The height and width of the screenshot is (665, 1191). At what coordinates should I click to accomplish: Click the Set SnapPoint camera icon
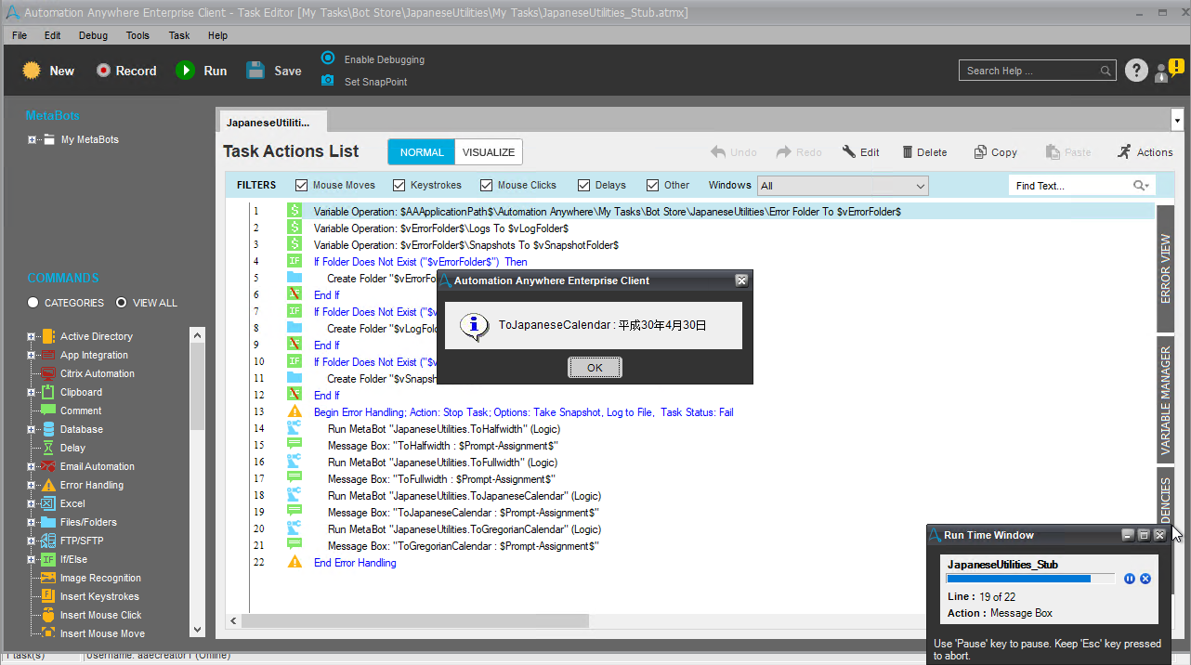pos(328,81)
